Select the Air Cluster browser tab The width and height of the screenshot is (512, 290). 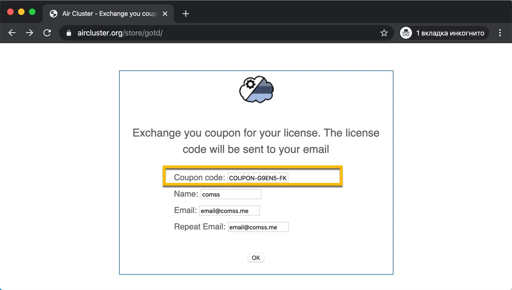[x=108, y=14]
